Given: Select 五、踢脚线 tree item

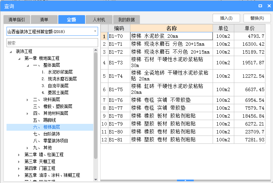Looking at the screenshot, I should [44, 120].
